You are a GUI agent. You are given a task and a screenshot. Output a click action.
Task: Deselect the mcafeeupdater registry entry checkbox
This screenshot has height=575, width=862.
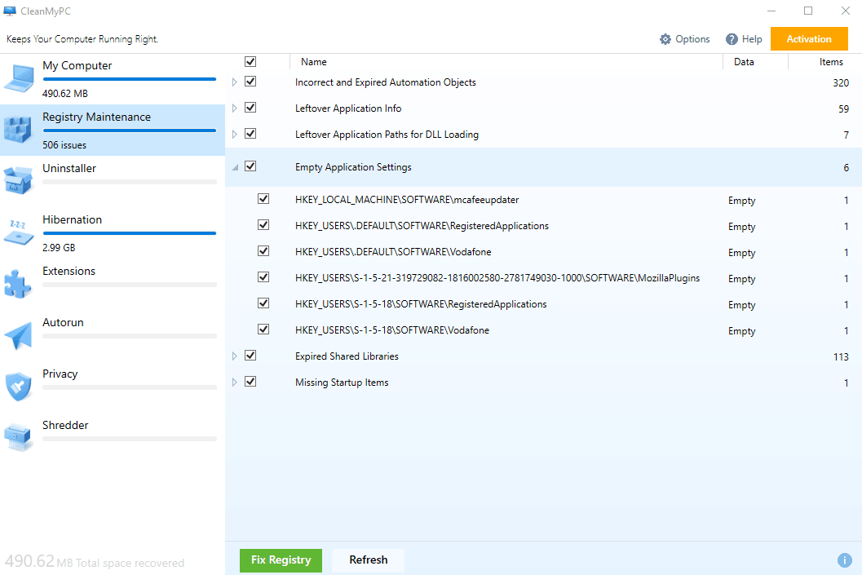tap(263, 198)
